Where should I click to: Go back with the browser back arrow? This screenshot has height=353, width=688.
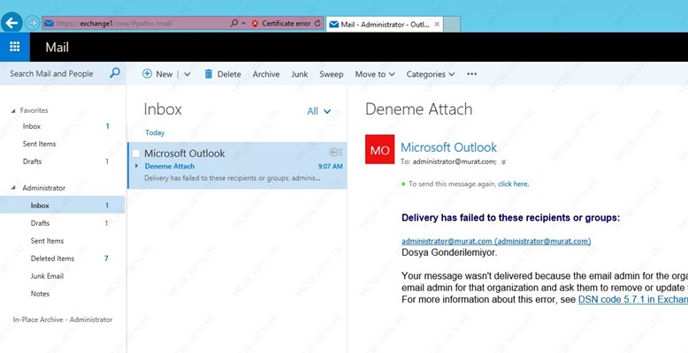point(11,23)
